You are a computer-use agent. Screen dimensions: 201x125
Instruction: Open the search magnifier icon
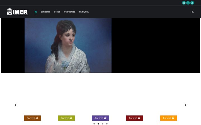(x=193, y=12)
